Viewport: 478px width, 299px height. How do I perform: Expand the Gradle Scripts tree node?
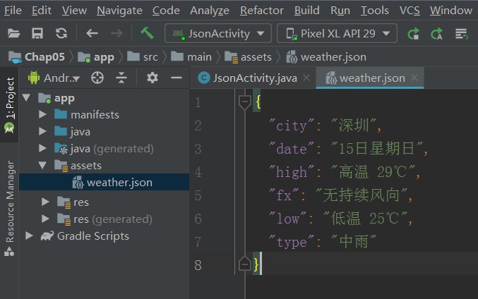29,236
